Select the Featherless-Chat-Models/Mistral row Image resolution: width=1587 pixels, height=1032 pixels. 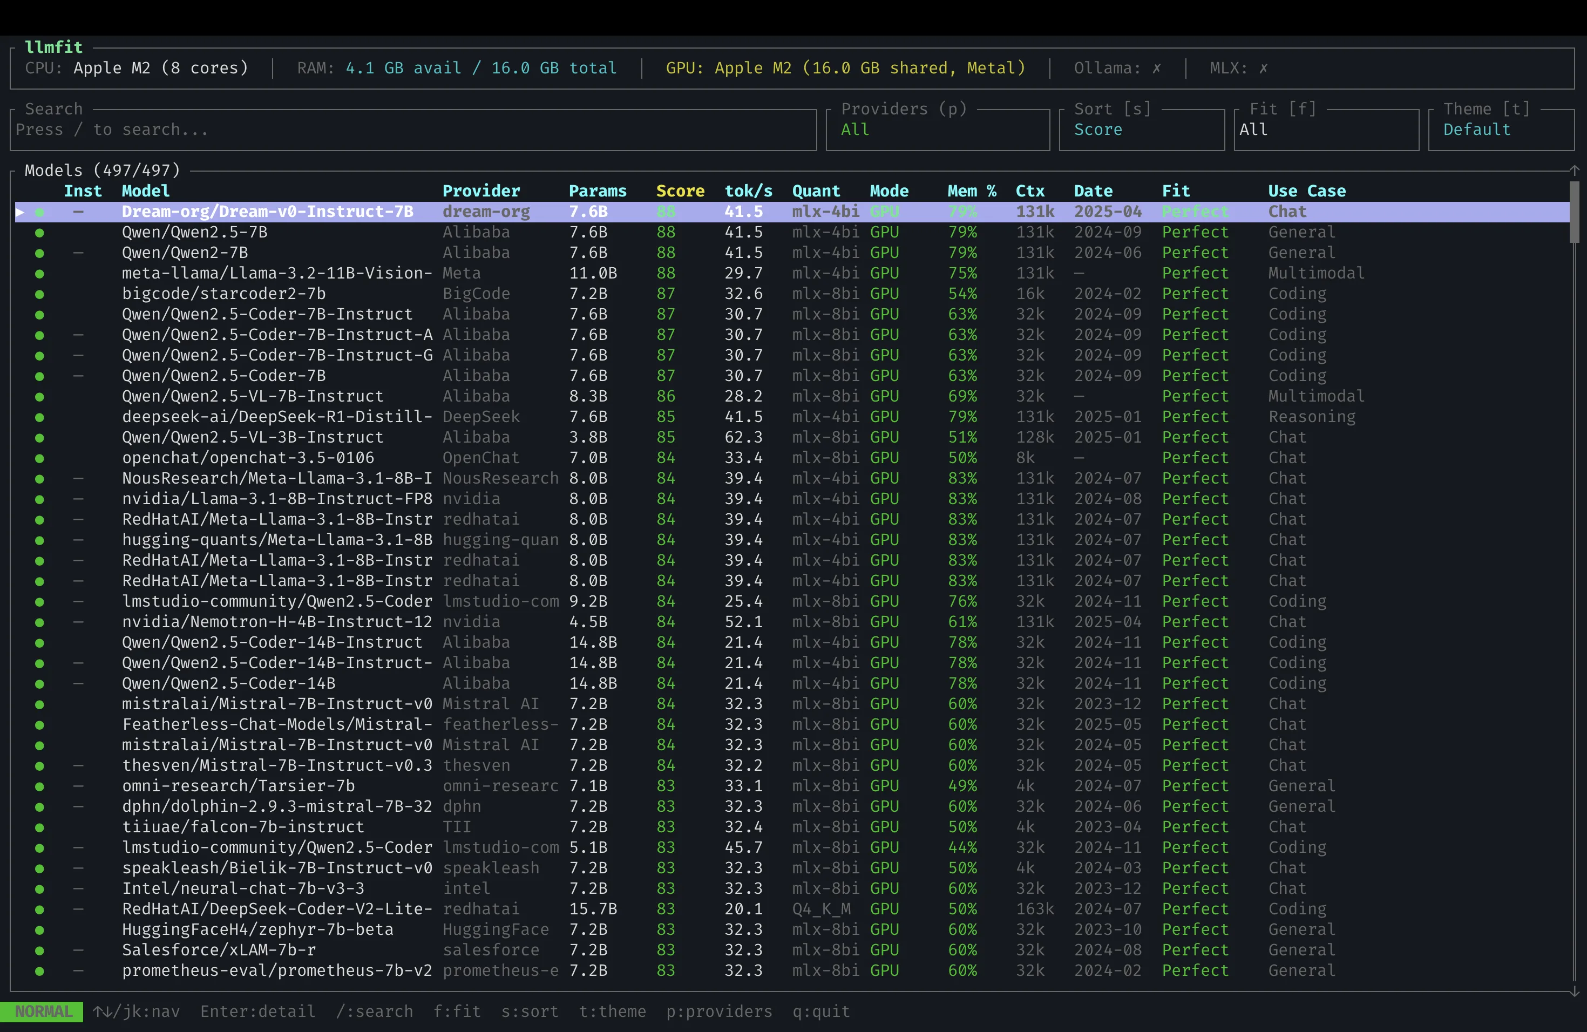click(x=792, y=725)
